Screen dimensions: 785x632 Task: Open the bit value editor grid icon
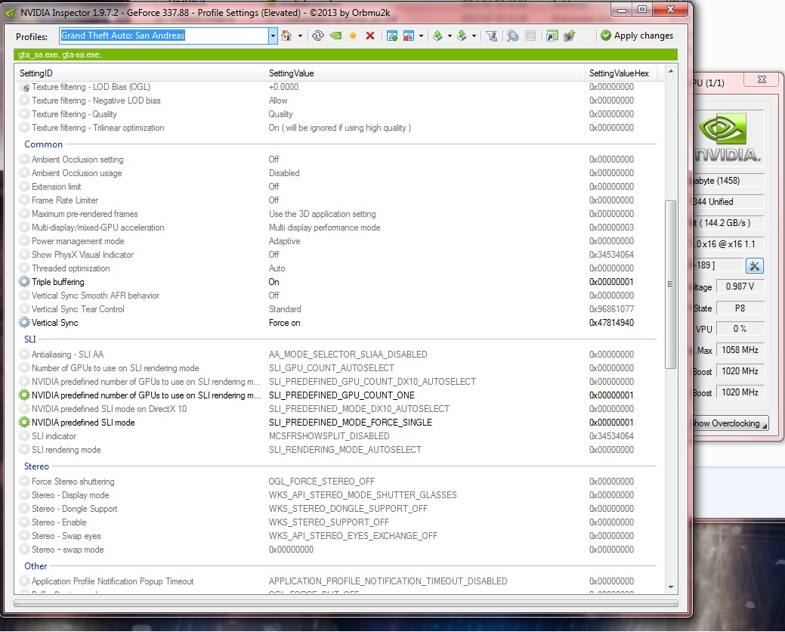(x=530, y=36)
